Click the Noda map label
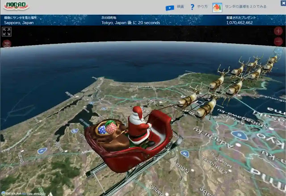Screen dimensions: 286x196 [183, 167]
